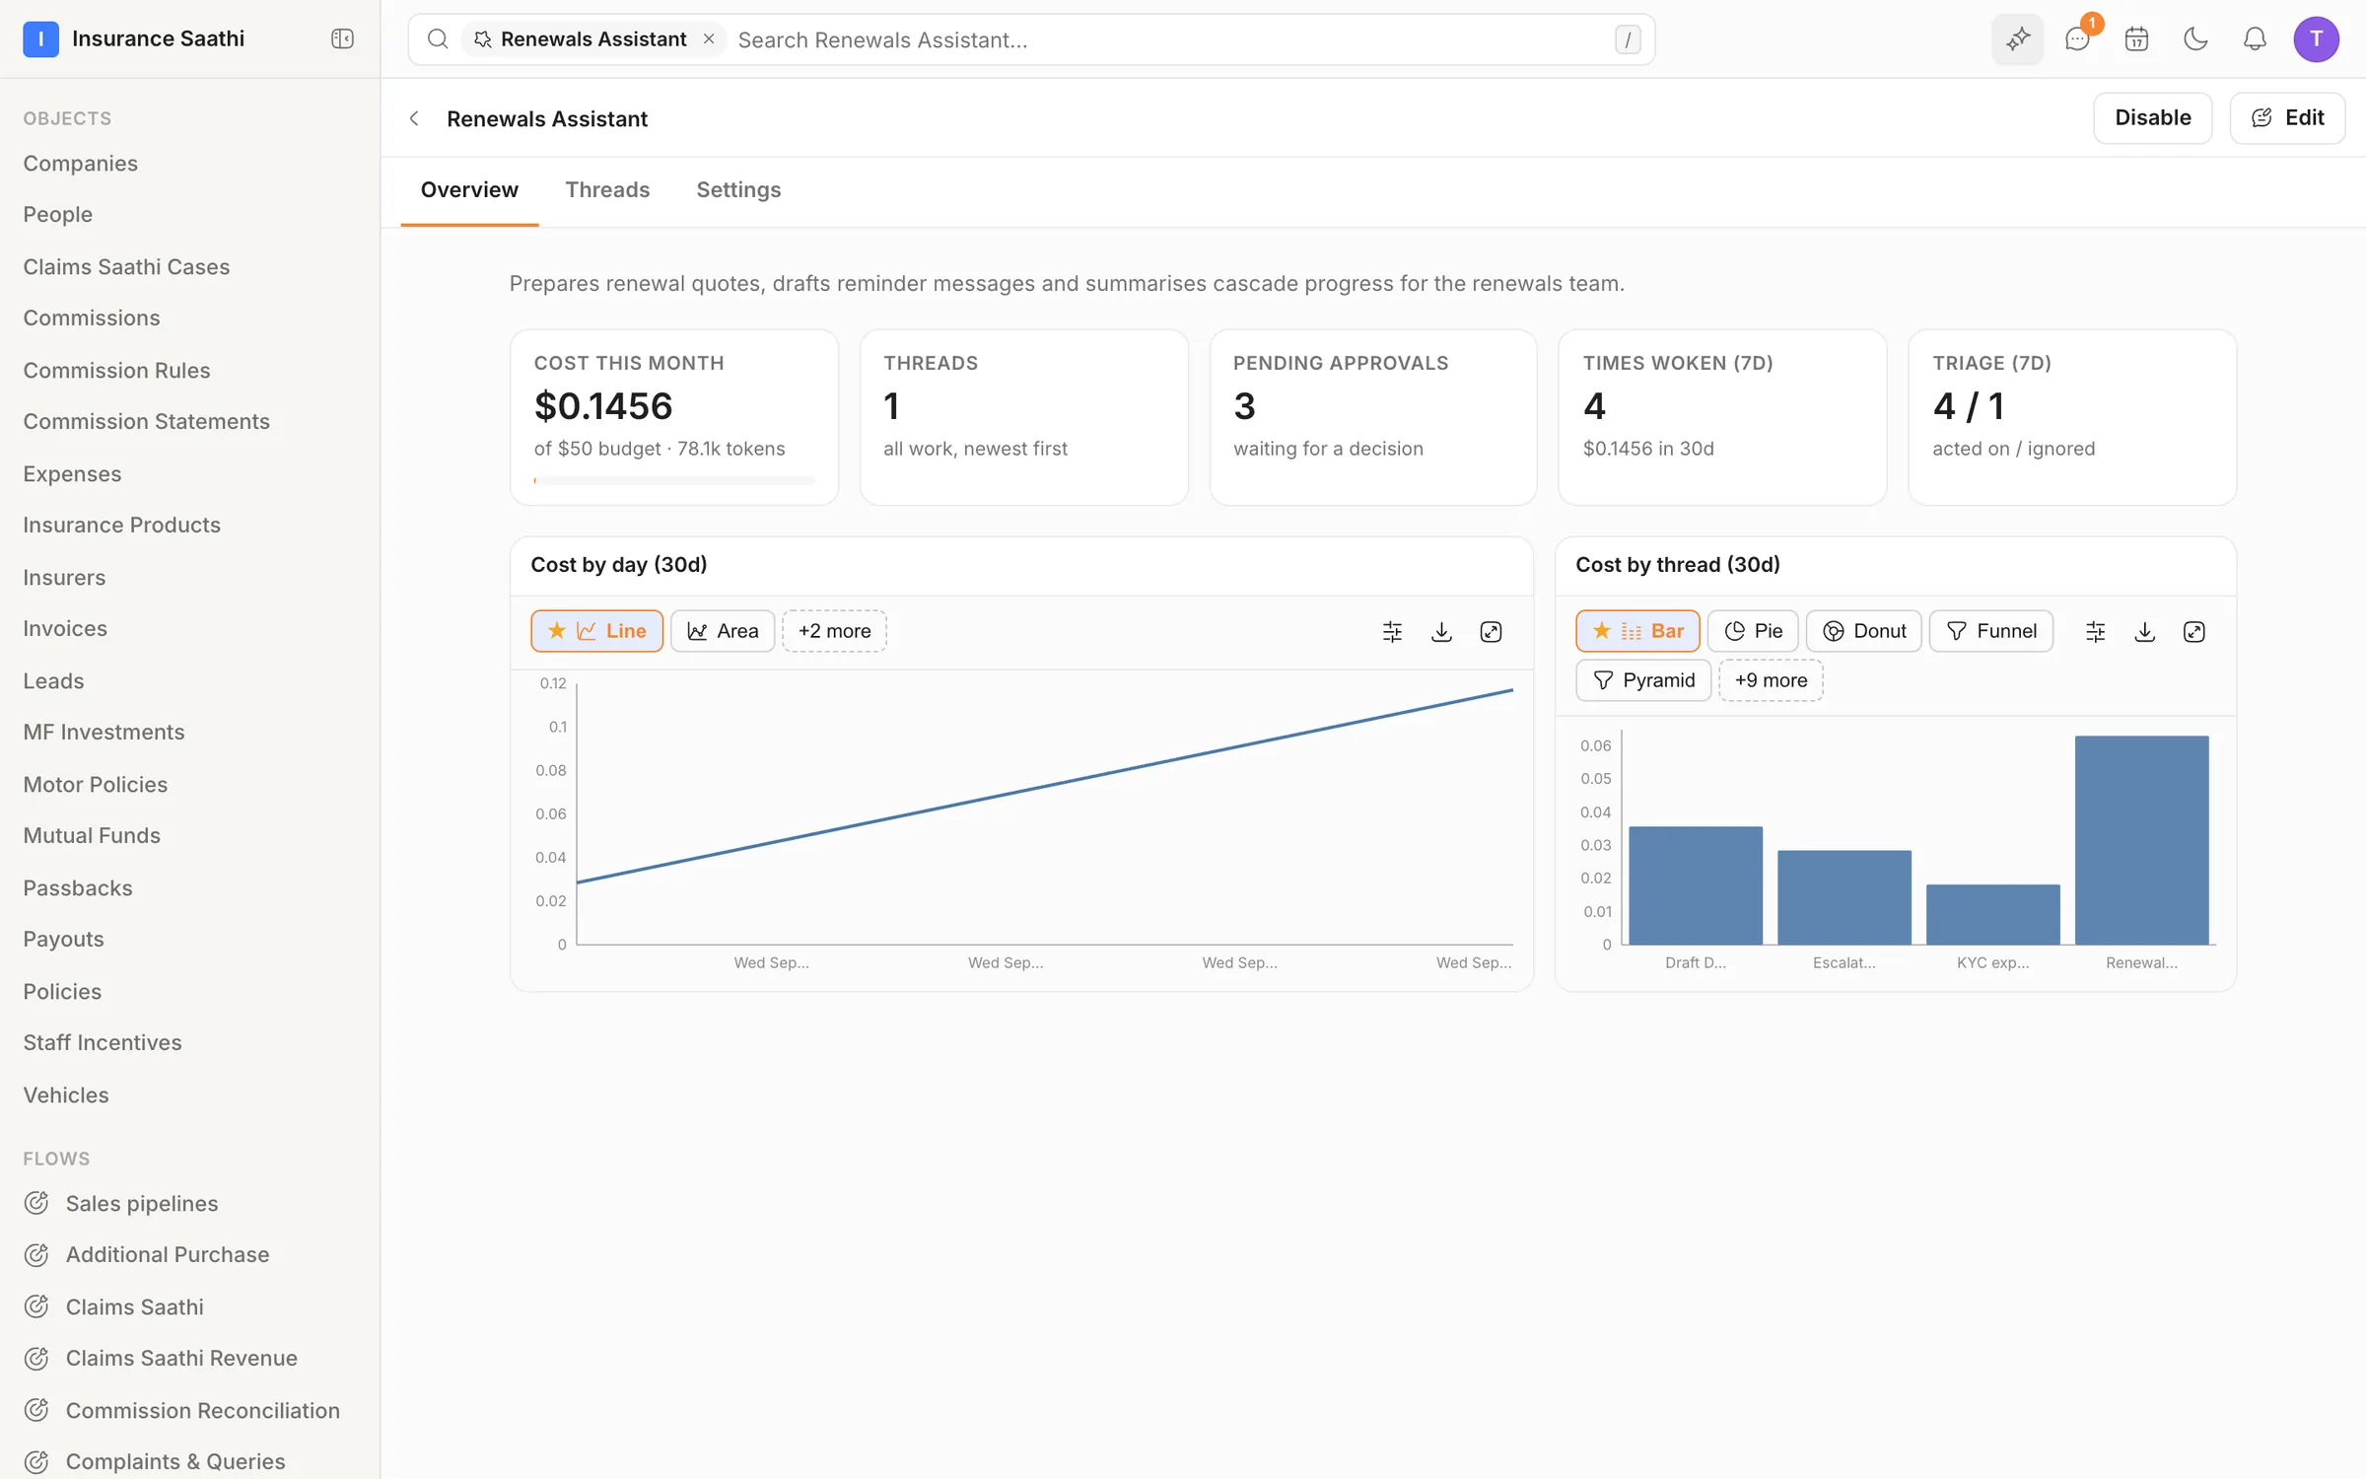The width and height of the screenshot is (2366, 1479).
Task: Open Claims Saathi Cases object
Action: 126,266
